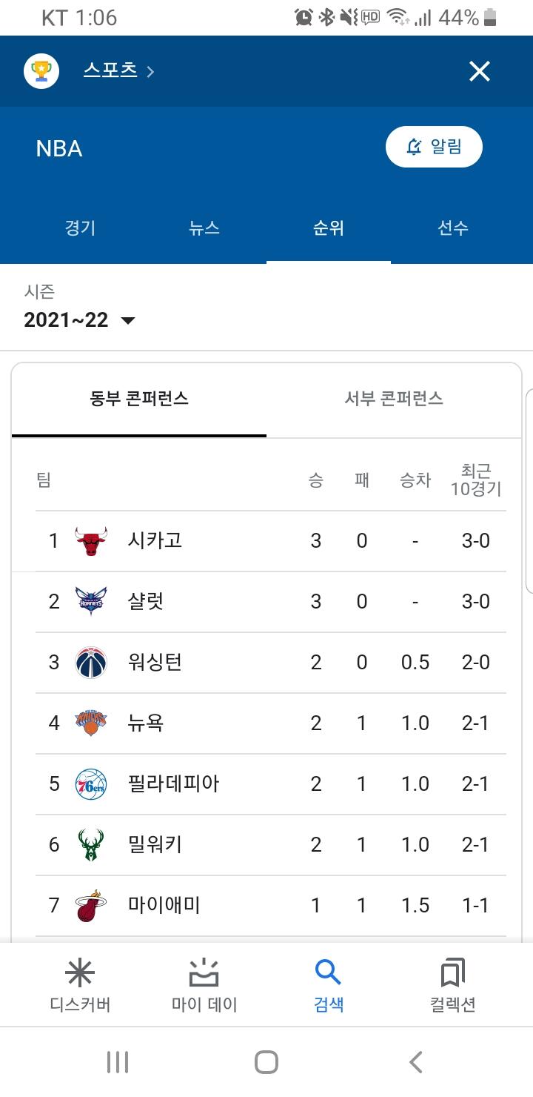Tap the sports trophy icon
The height and width of the screenshot is (1097, 533).
(x=41, y=71)
